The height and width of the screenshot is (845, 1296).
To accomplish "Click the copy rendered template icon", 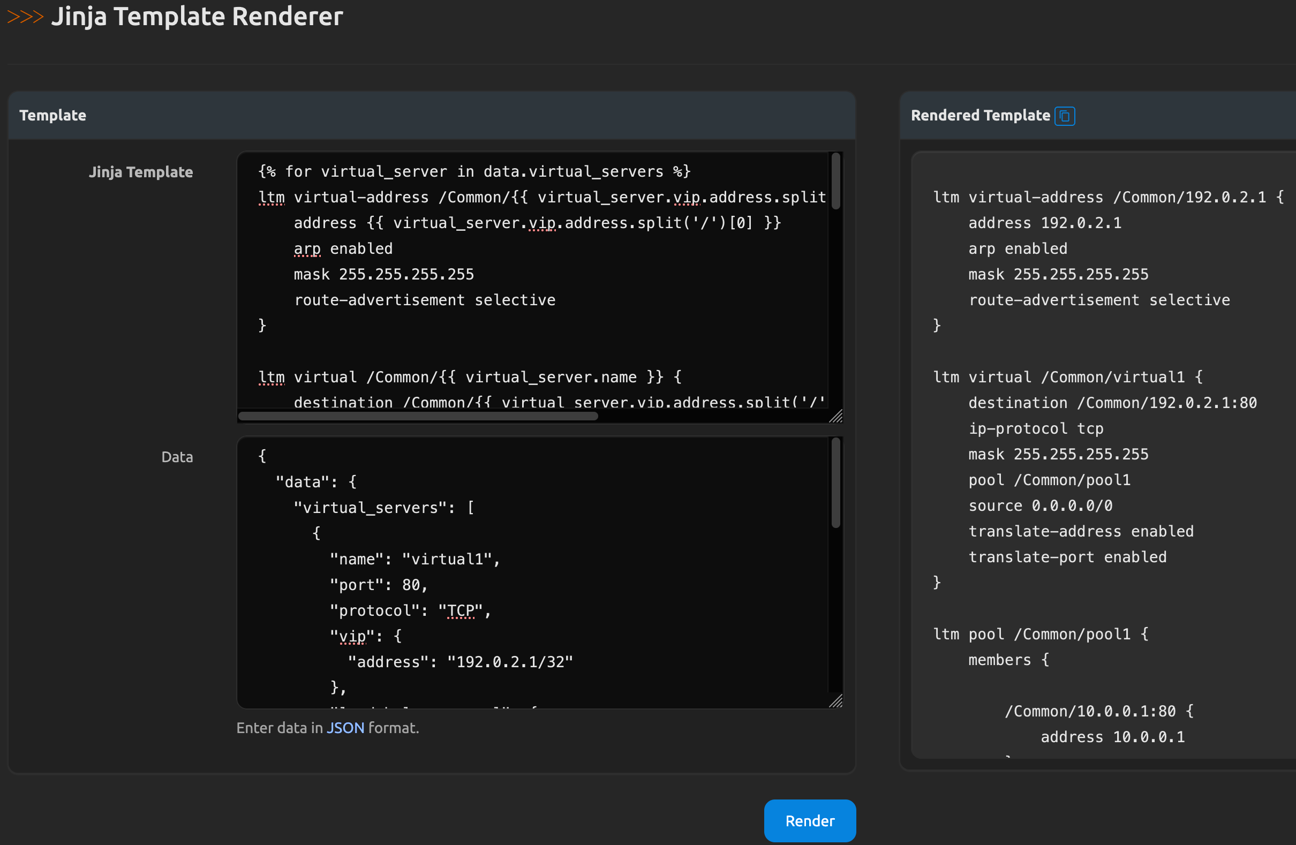I will point(1064,116).
